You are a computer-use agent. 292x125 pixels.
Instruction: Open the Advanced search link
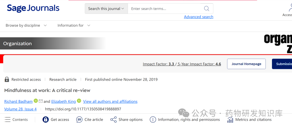198,17
